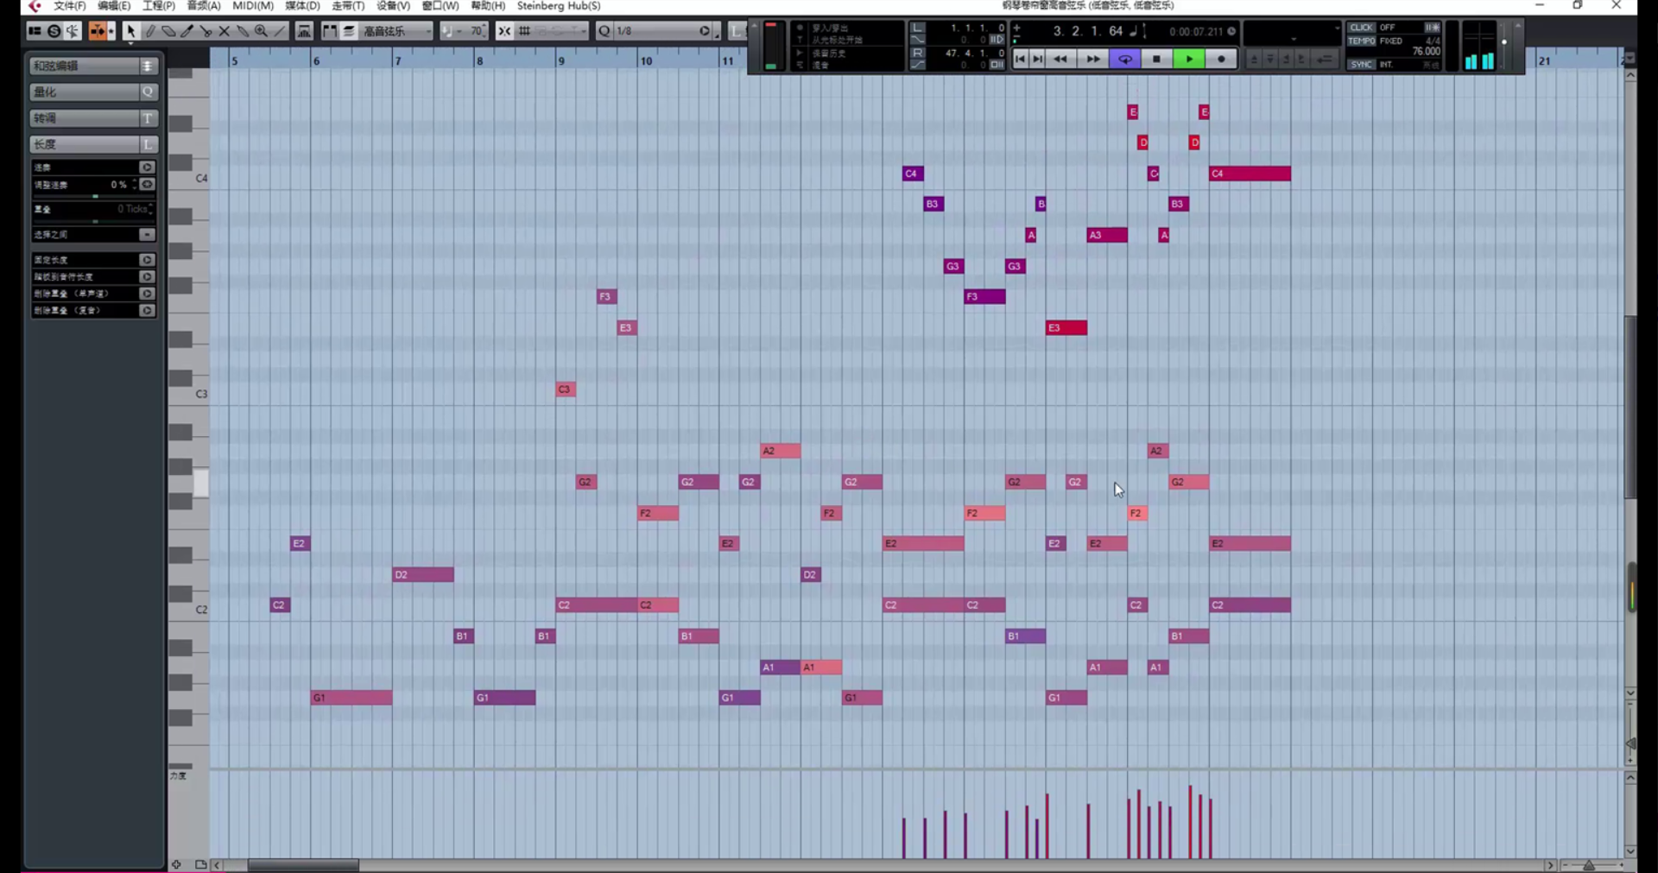Image resolution: width=1658 pixels, height=873 pixels.
Task: Click the green Play transport button
Action: pyautogui.click(x=1189, y=59)
